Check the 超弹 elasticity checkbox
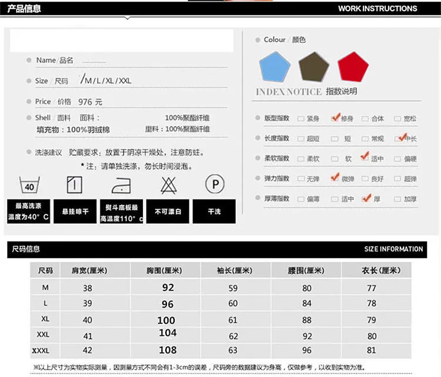The height and width of the screenshot is (377, 441). (x=397, y=178)
